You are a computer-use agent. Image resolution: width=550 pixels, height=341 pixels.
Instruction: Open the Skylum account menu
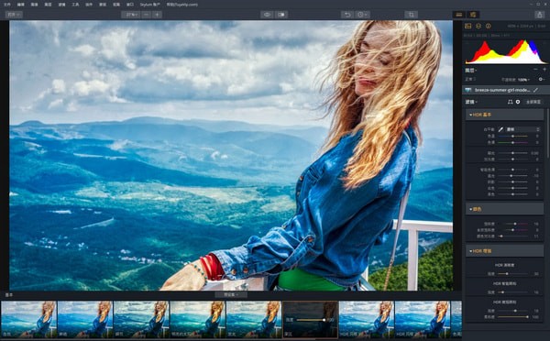pyautogui.click(x=149, y=5)
